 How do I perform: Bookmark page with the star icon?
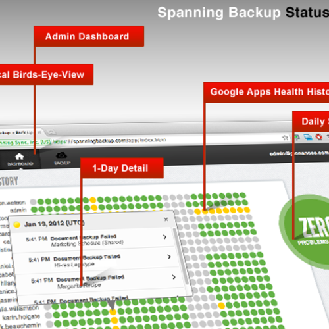[x=285, y=138]
